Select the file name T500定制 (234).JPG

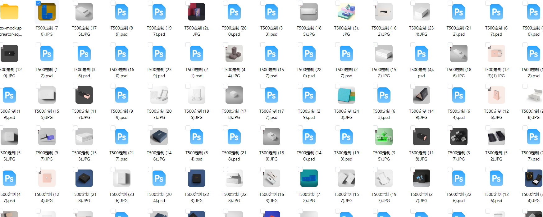[422, 31]
